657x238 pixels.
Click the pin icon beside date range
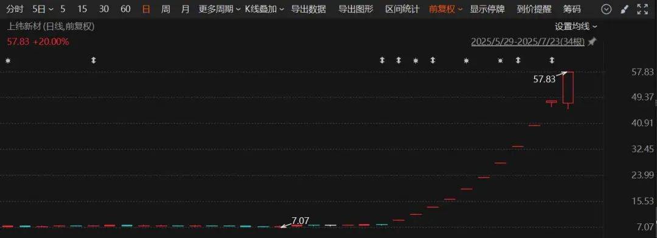(592, 42)
